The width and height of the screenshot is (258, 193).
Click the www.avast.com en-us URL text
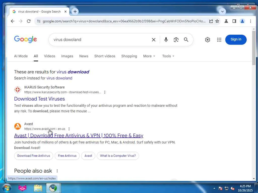45,129
